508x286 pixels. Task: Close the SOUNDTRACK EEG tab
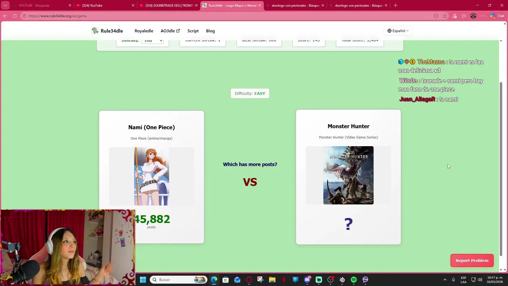click(196, 6)
